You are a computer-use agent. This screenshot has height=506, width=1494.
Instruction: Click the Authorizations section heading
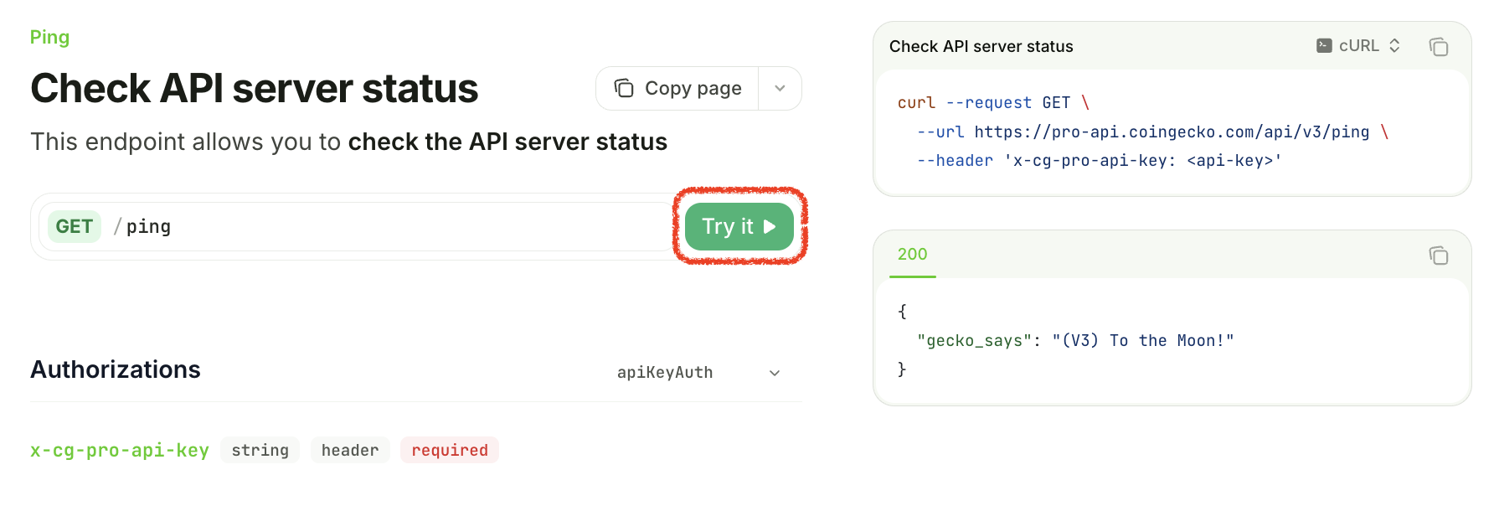click(x=116, y=369)
